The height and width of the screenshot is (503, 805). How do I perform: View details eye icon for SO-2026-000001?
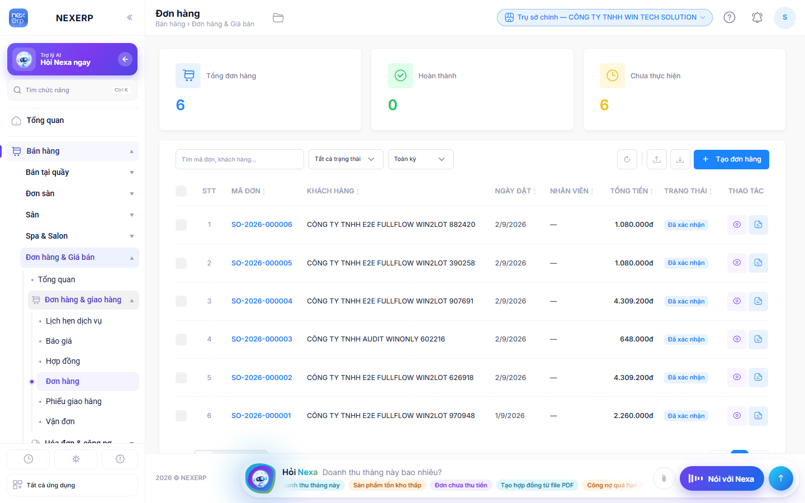coord(737,416)
